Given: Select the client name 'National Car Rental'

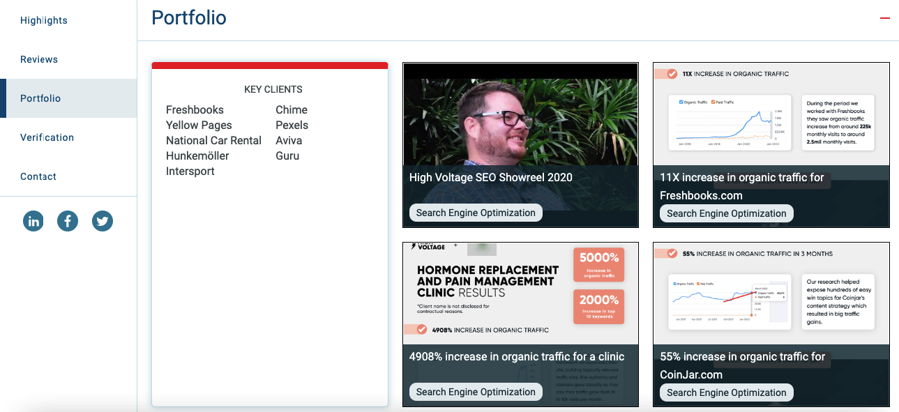Looking at the screenshot, I should point(213,140).
